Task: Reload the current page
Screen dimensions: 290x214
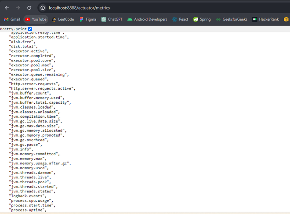Action: (29, 8)
